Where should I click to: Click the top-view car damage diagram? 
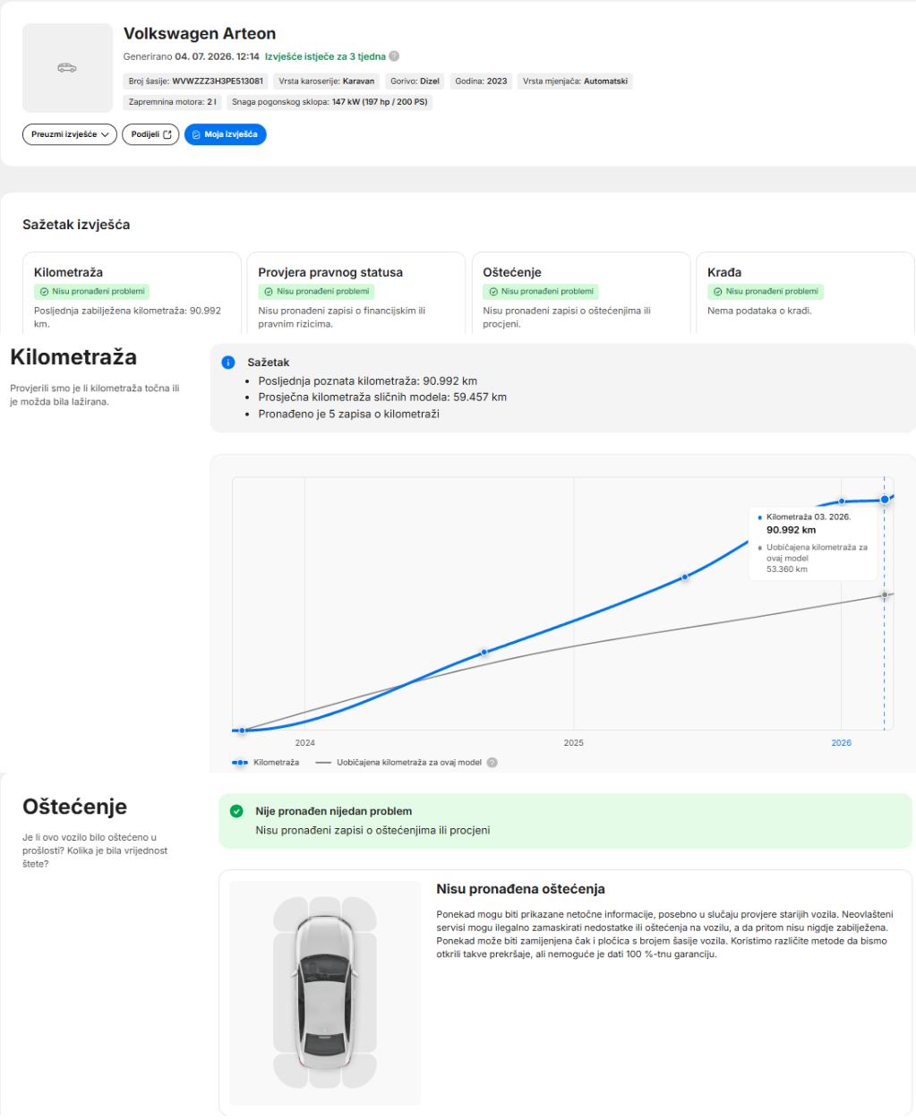tap(324, 993)
